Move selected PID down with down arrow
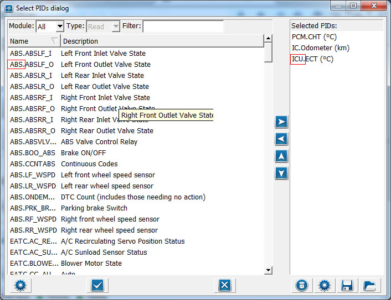This screenshot has height=300, width=391. pyautogui.click(x=281, y=173)
